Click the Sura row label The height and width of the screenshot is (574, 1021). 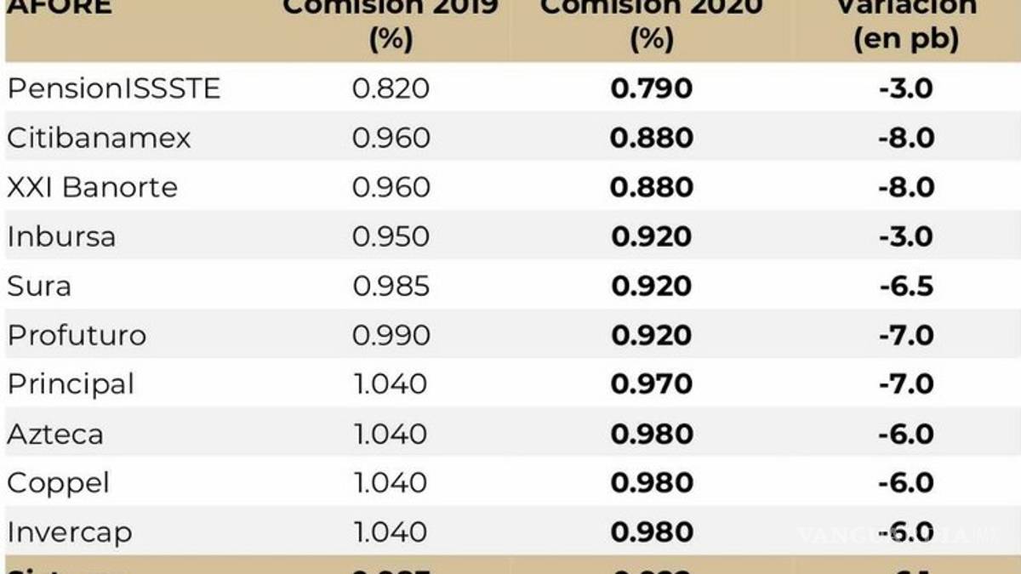click(x=39, y=286)
